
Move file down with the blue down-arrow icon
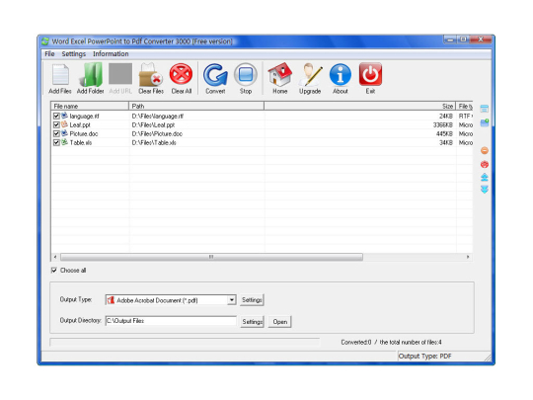485,189
